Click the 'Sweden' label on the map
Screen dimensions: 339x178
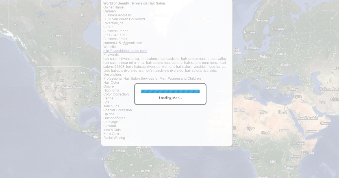[262, 20]
